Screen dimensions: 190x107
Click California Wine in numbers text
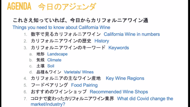132,34
